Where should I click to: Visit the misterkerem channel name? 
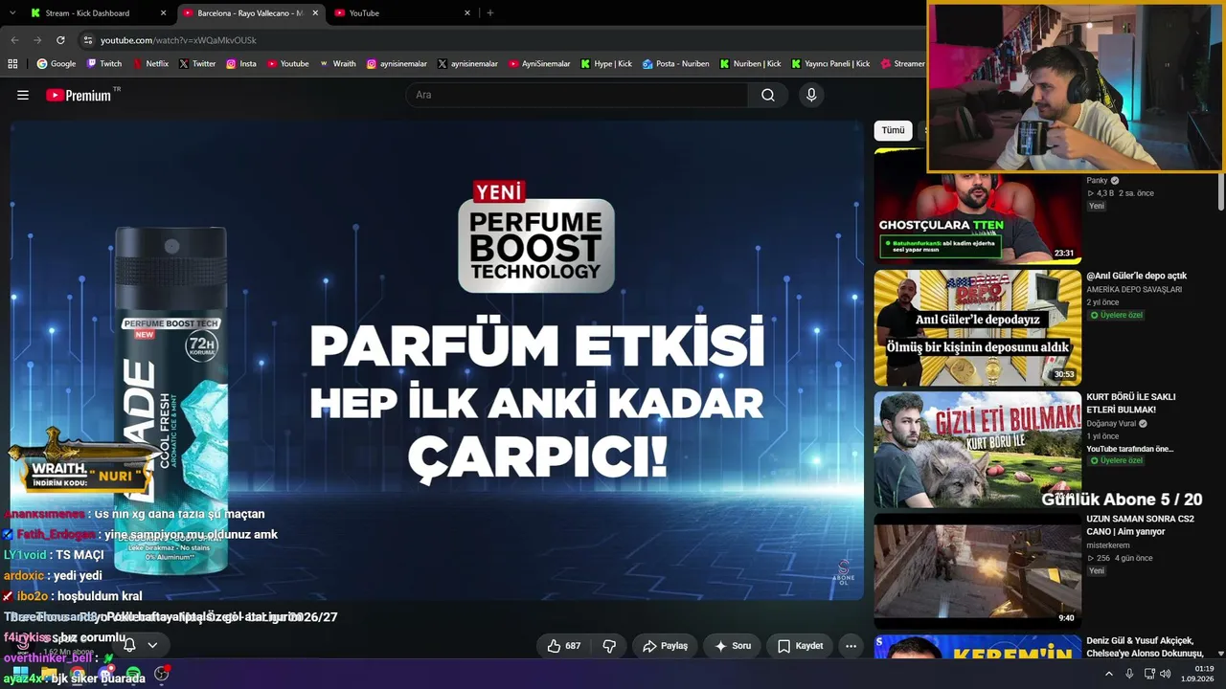click(1109, 545)
